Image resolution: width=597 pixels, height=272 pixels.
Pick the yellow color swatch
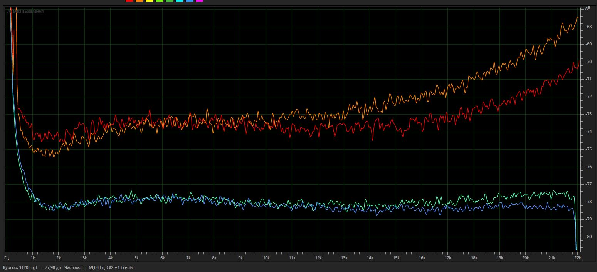(149, 1)
